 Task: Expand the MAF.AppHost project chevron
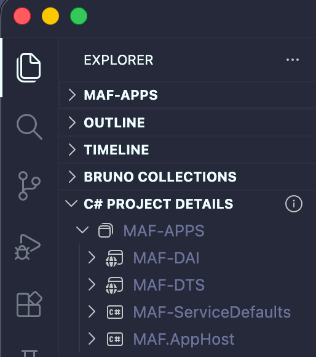click(x=92, y=339)
